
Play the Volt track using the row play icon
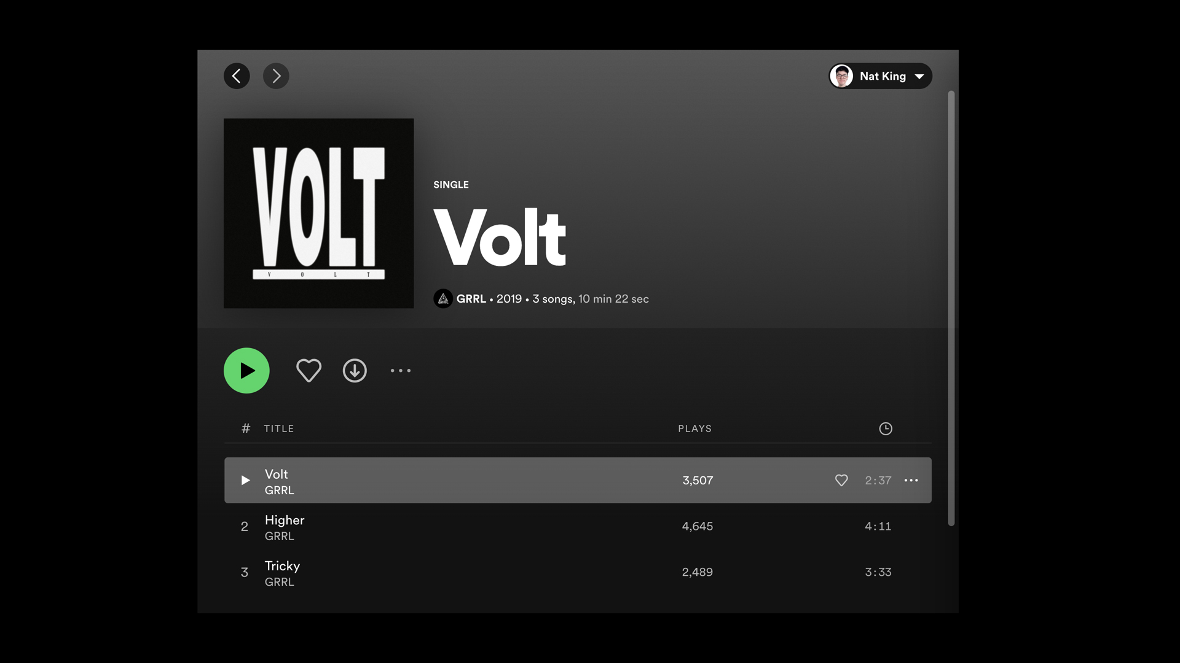pos(245,480)
